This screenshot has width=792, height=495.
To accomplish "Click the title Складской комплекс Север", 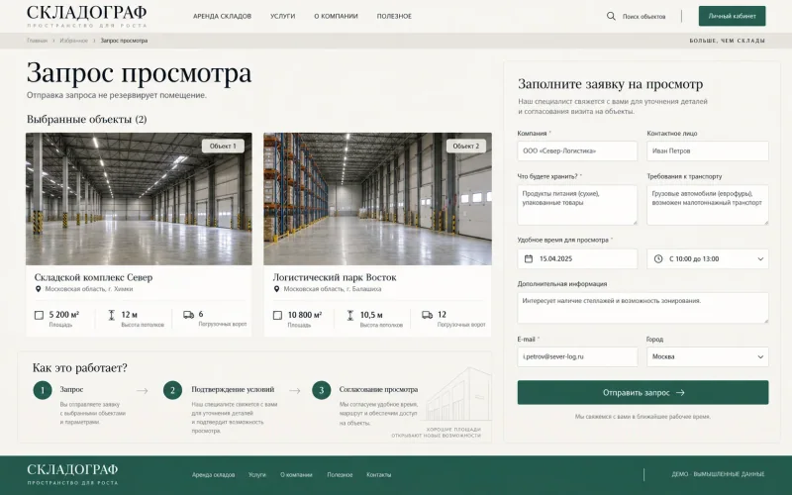I will 93,277.
